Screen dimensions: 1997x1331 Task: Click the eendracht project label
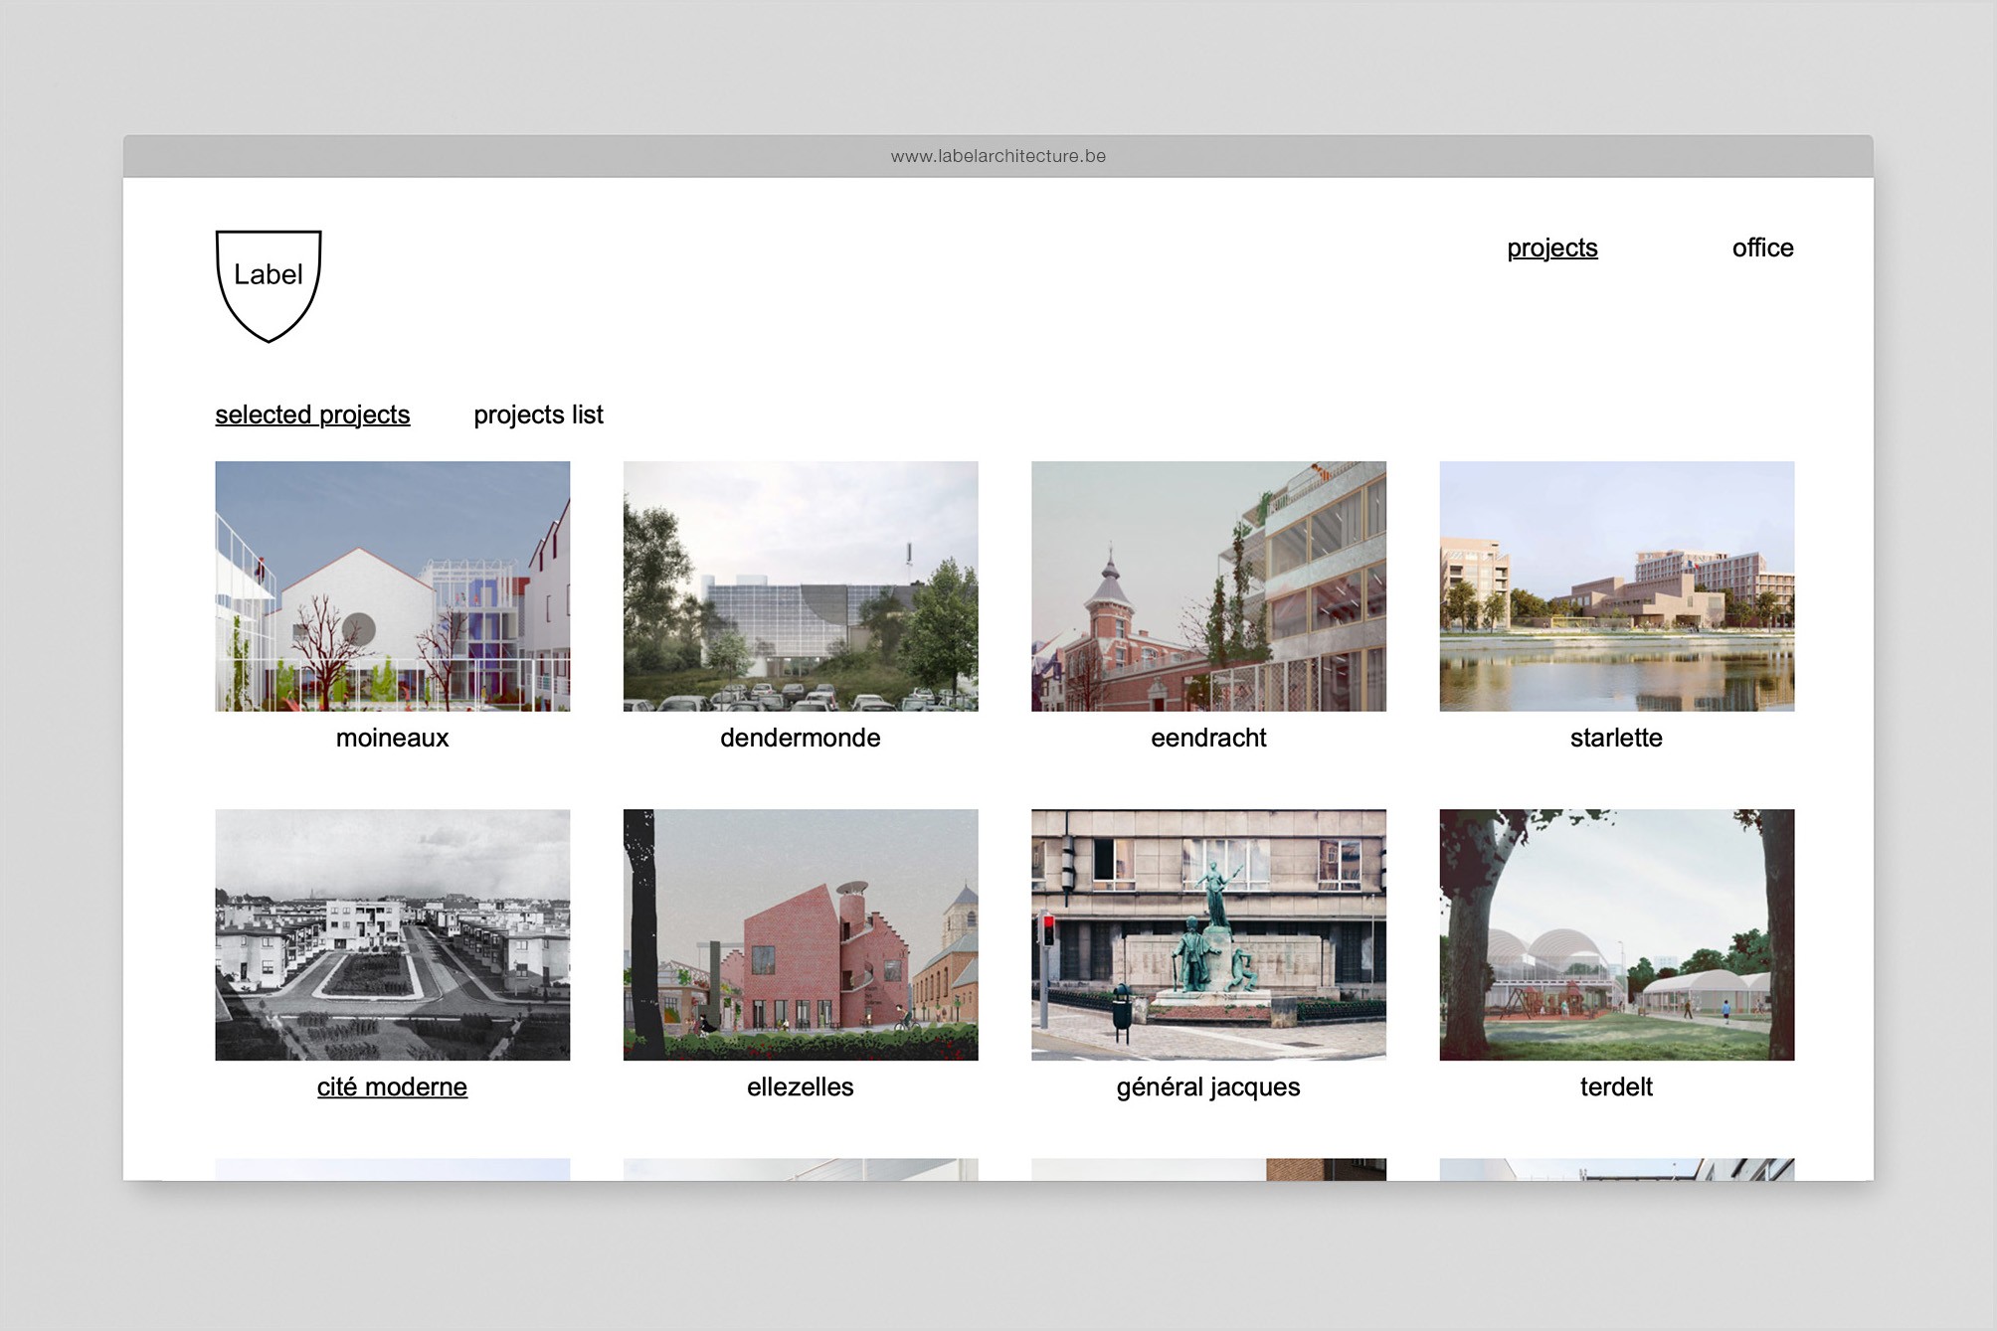click(1209, 738)
